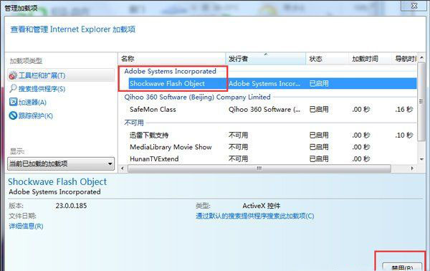Click the horizontal scrollbar thumb

point(259,168)
